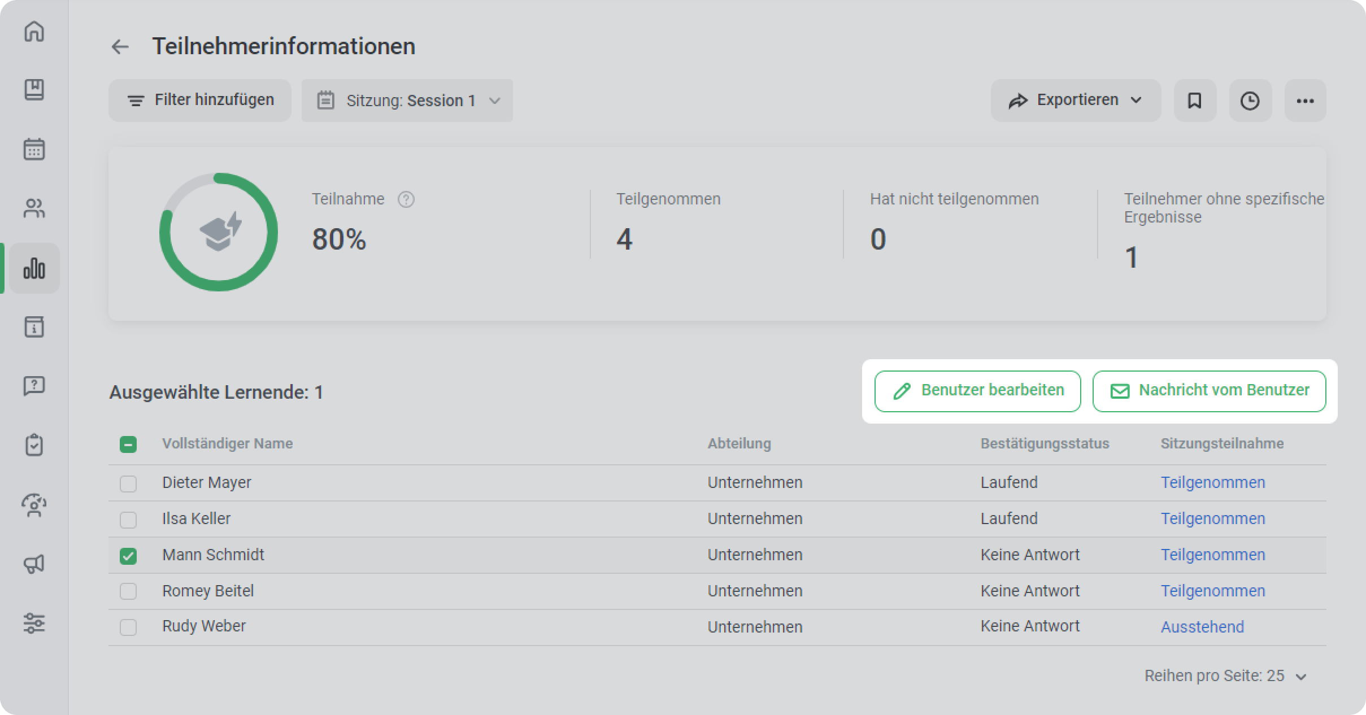Uncheck the box for Mann Schmidt

click(x=128, y=556)
